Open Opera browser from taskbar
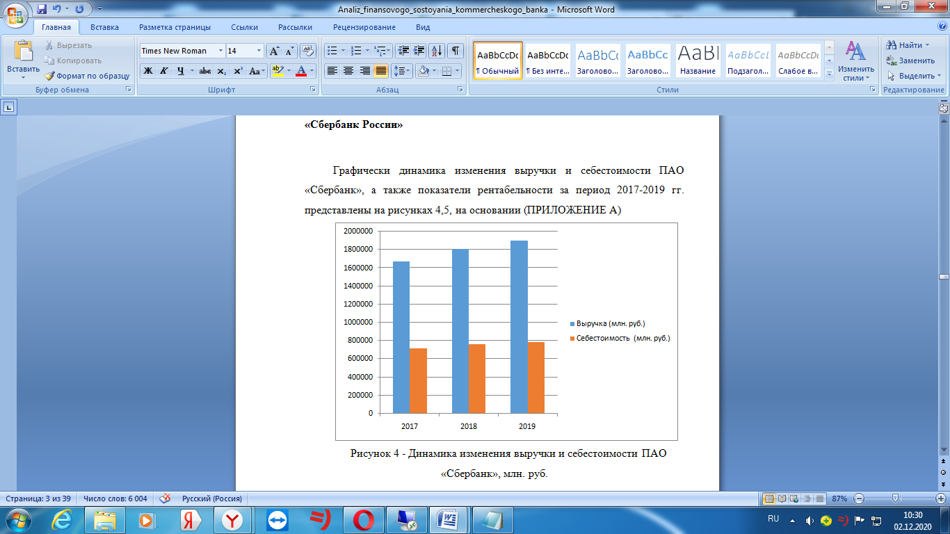Viewport: 950px width, 534px height. pos(362,520)
